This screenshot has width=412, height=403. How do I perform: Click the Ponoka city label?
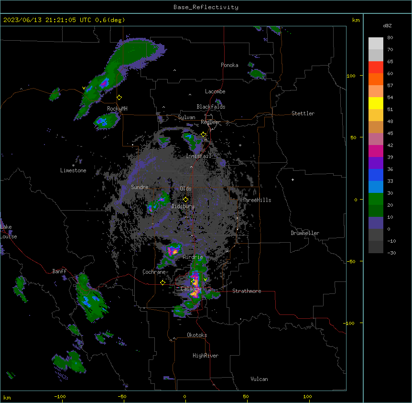click(x=229, y=65)
